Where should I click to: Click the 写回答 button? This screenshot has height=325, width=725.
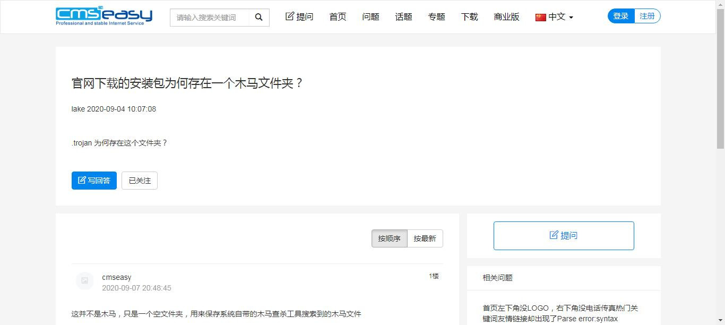(94, 181)
